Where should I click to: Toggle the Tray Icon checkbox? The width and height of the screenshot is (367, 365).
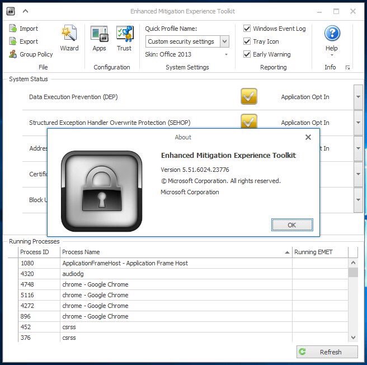click(247, 41)
